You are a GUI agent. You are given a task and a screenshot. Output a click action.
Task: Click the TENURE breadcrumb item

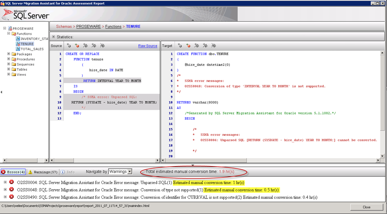tap(133, 26)
